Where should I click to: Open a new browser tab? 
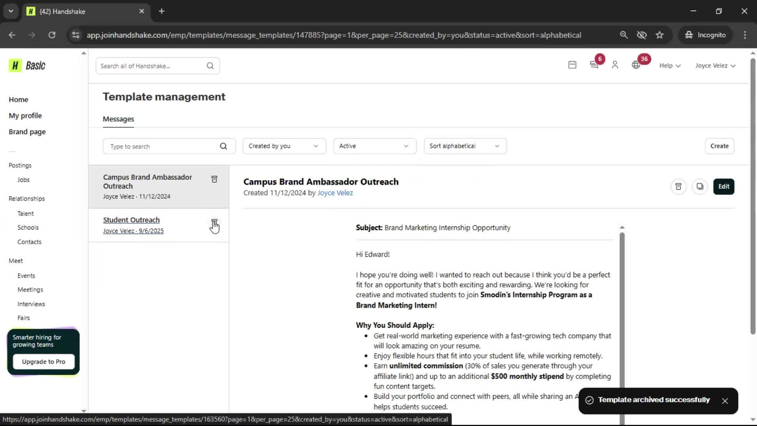pos(162,11)
